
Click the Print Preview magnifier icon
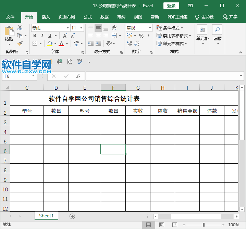tap(70, 62)
